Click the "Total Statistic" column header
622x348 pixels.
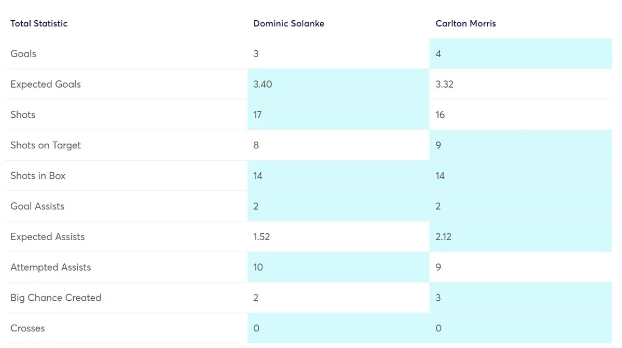pos(39,23)
